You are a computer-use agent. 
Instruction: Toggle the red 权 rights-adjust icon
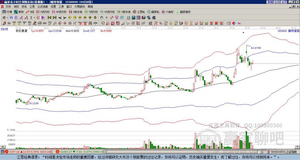click(38, 18)
